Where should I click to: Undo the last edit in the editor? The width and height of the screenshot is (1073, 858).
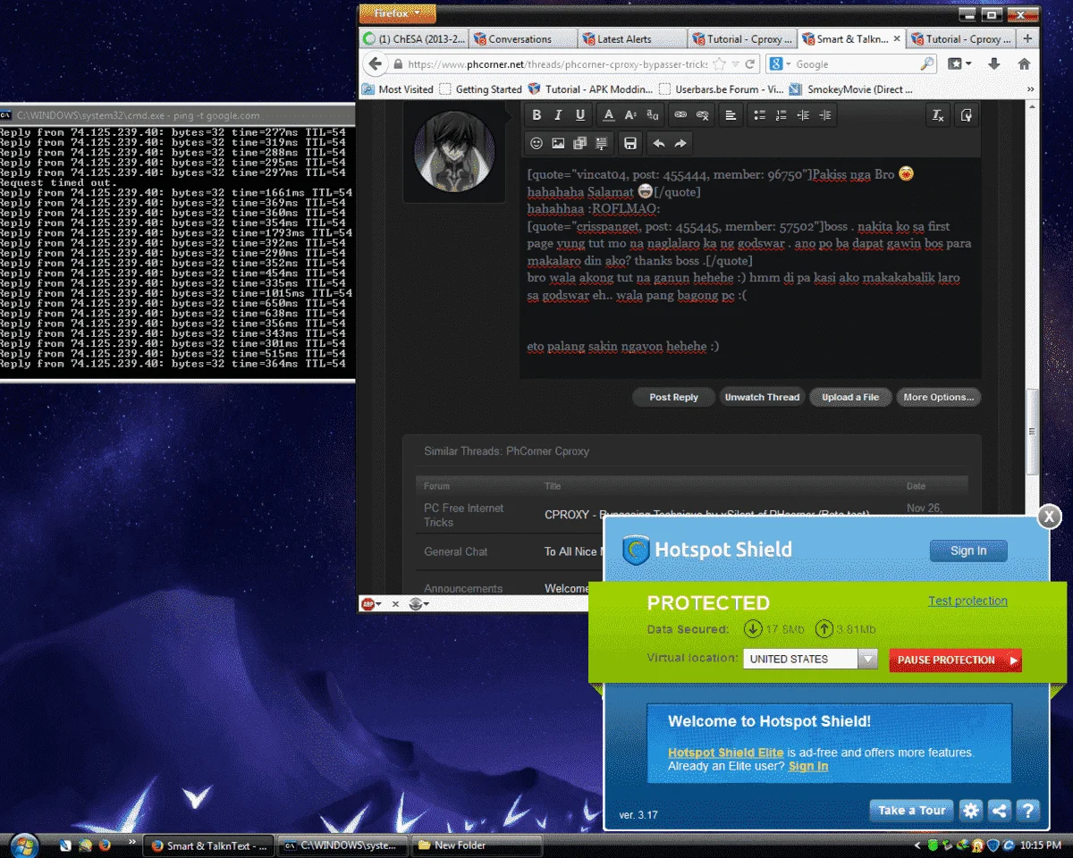(x=659, y=143)
